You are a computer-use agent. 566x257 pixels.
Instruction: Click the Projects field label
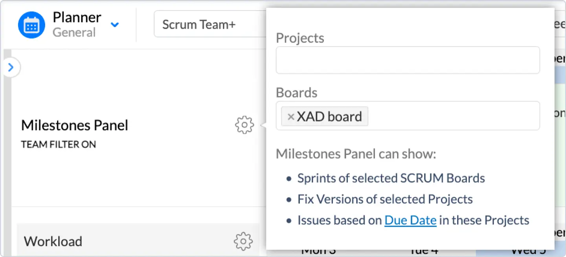300,38
